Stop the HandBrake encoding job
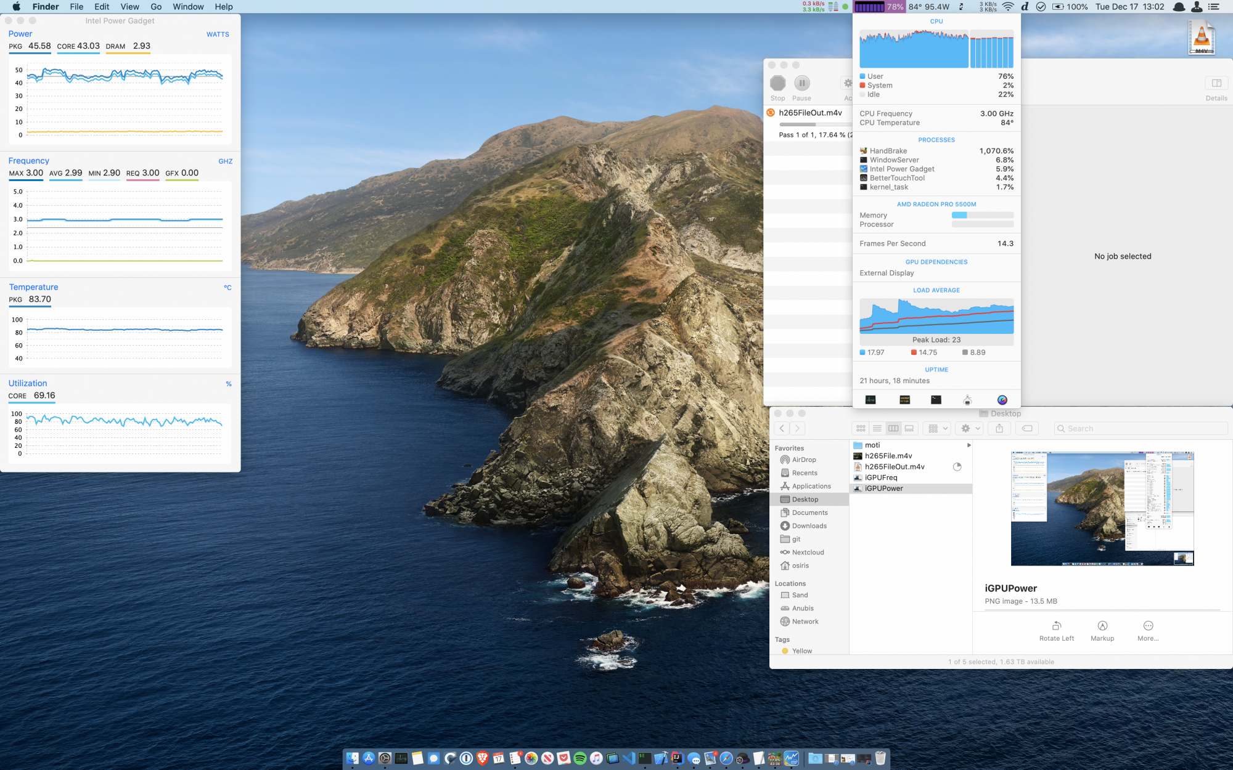This screenshot has width=1233, height=770. coord(778,83)
